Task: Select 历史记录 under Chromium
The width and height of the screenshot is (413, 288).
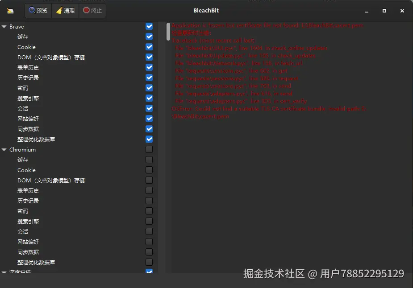Action: point(28,201)
